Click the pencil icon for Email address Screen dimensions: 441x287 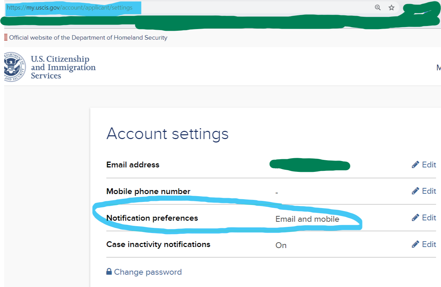[415, 165]
